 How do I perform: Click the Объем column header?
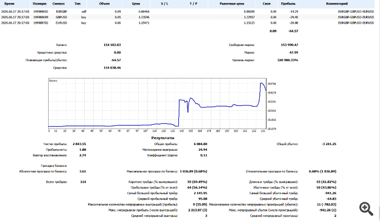click(x=104, y=4)
